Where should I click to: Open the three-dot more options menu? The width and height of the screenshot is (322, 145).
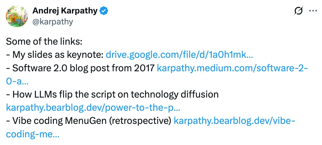[x=313, y=11]
